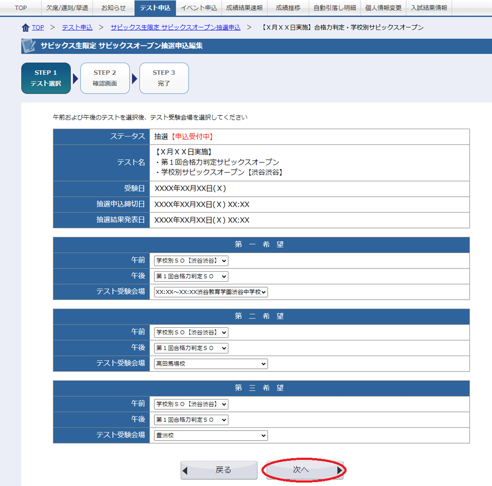
Task: Click the STEP 3 完了 step box
Action: (164, 78)
